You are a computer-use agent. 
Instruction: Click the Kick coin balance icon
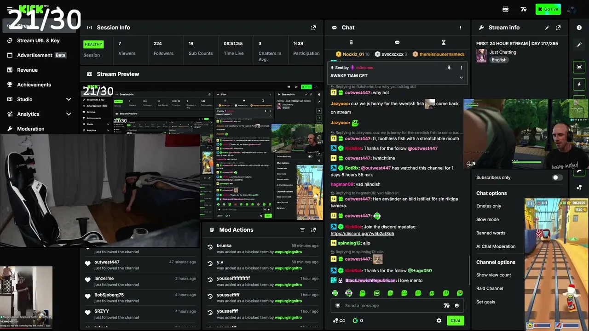coord(355,320)
